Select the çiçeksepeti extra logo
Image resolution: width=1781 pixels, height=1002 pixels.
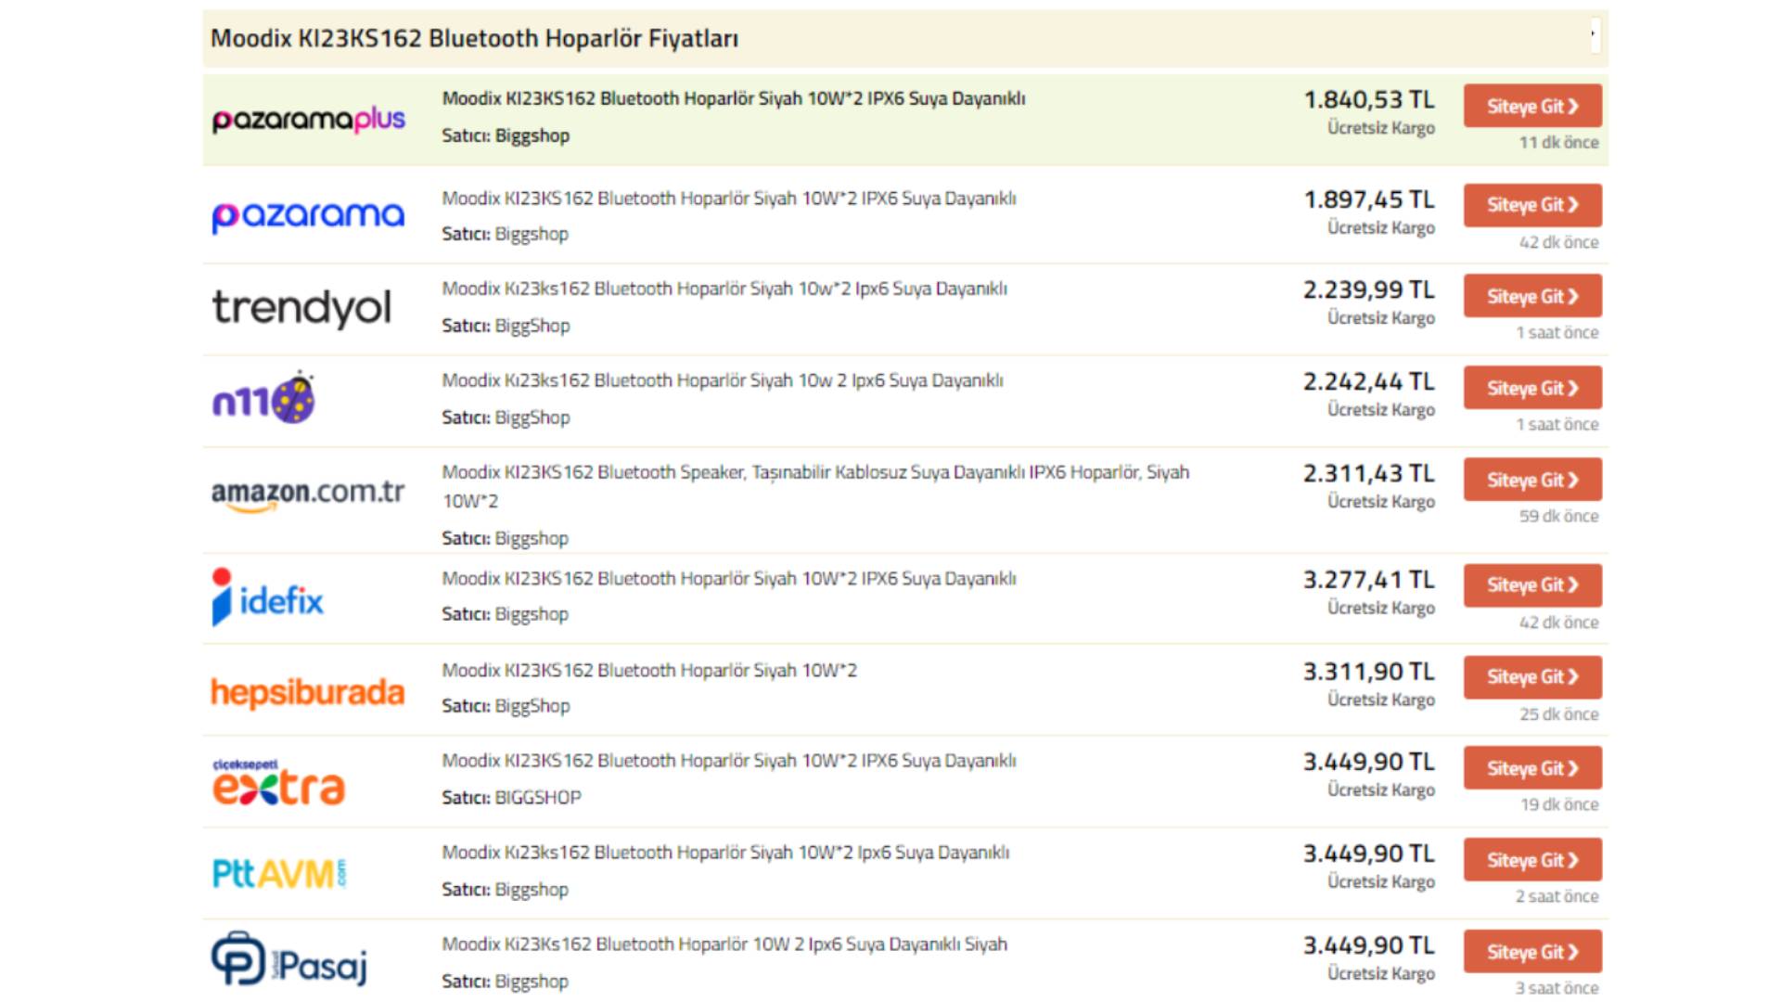pyautogui.click(x=278, y=782)
